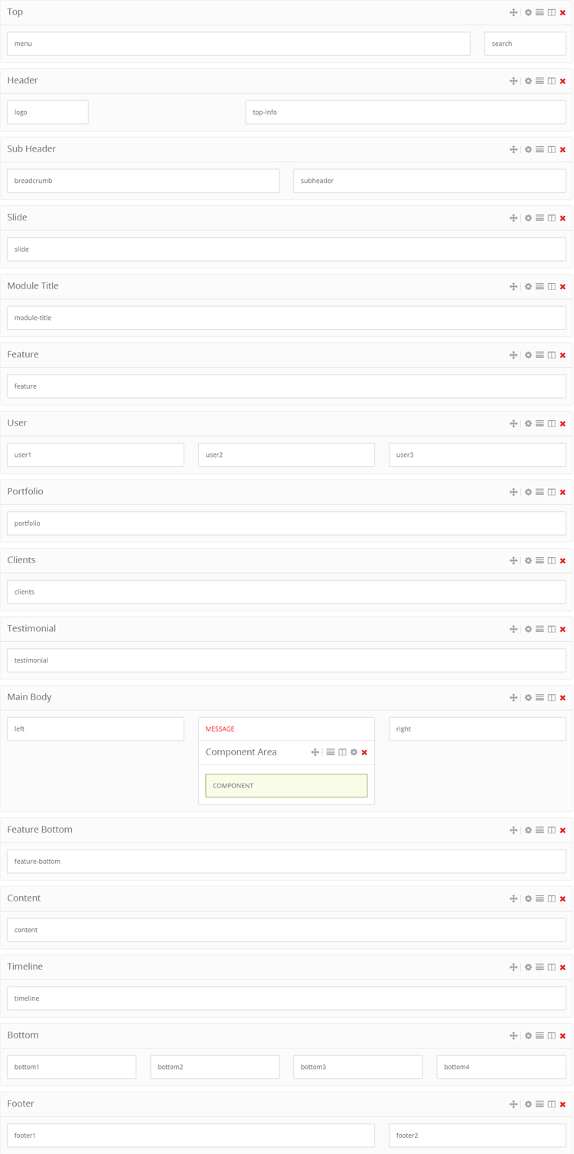The width and height of the screenshot is (574, 1154).
Task: Remove the Footer row with the red X
Action: click(x=563, y=1104)
